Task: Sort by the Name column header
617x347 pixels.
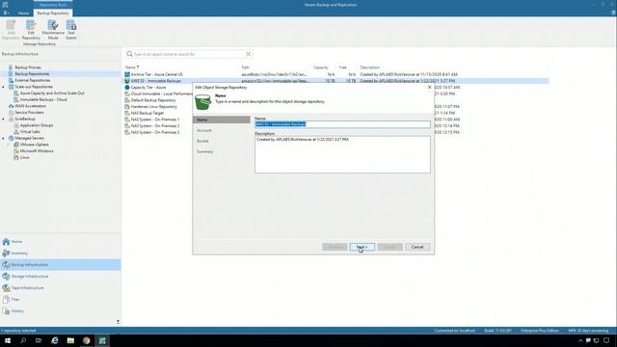Action: [x=130, y=67]
